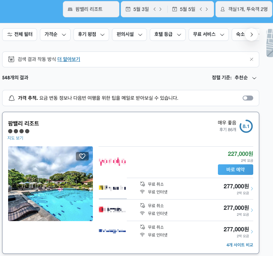Open the fourth offer via its 277,000원 chevron
Viewport: 273px width, 256px height.
click(x=252, y=232)
